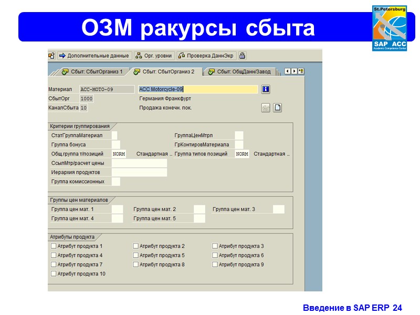Click the Группа комиссионных input box

[x=115, y=182]
